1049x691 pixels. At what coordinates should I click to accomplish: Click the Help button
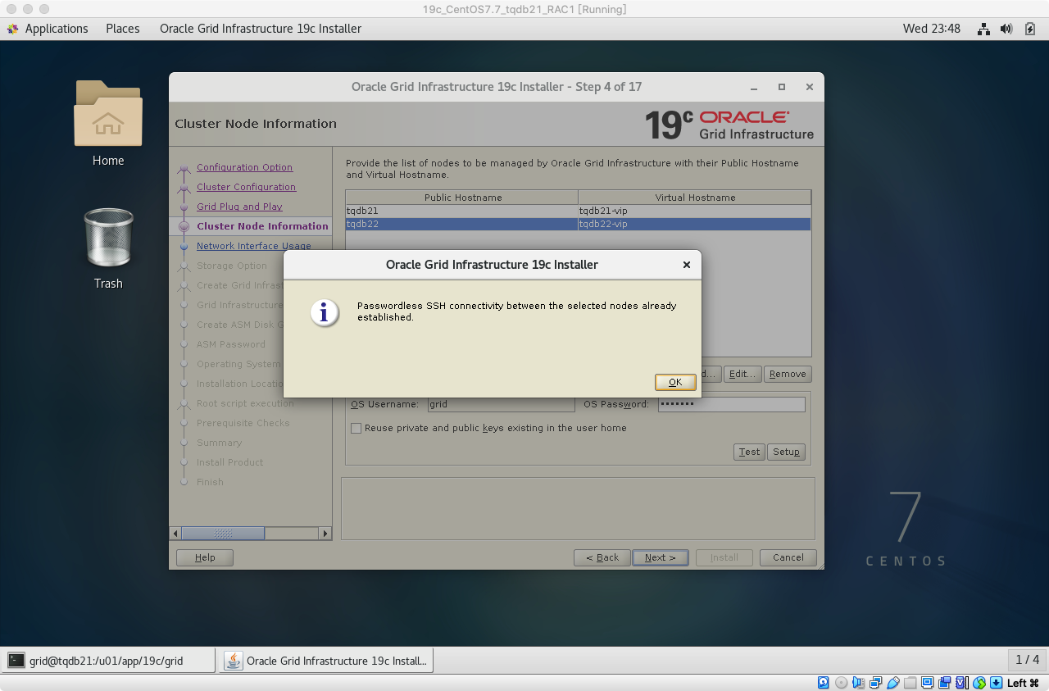coord(205,557)
